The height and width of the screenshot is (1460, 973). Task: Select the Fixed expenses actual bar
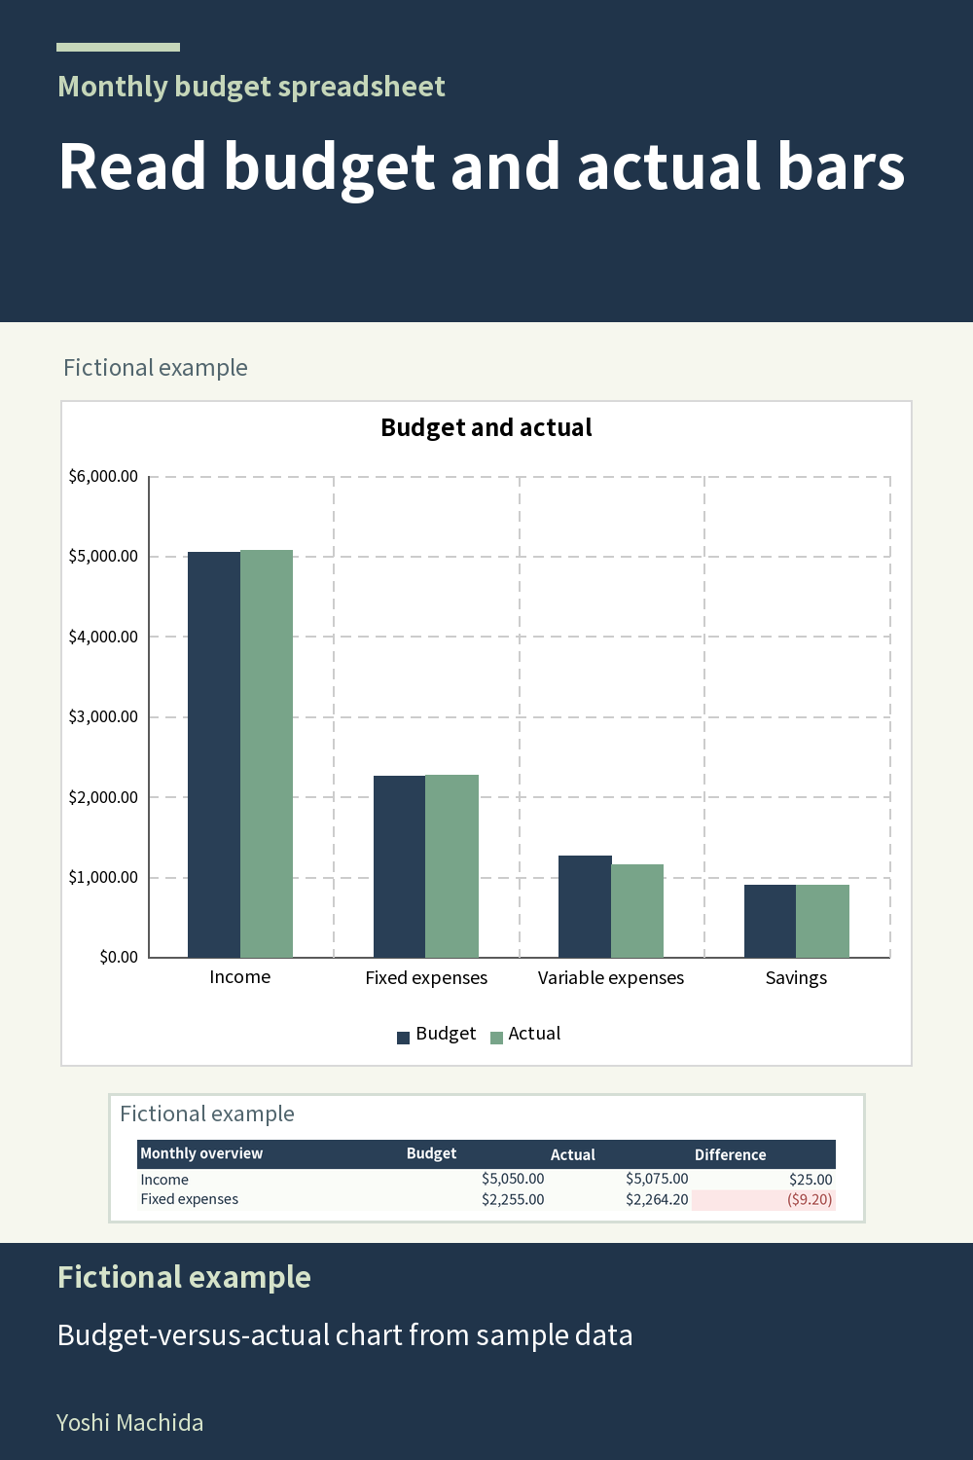click(x=452, y=866)
